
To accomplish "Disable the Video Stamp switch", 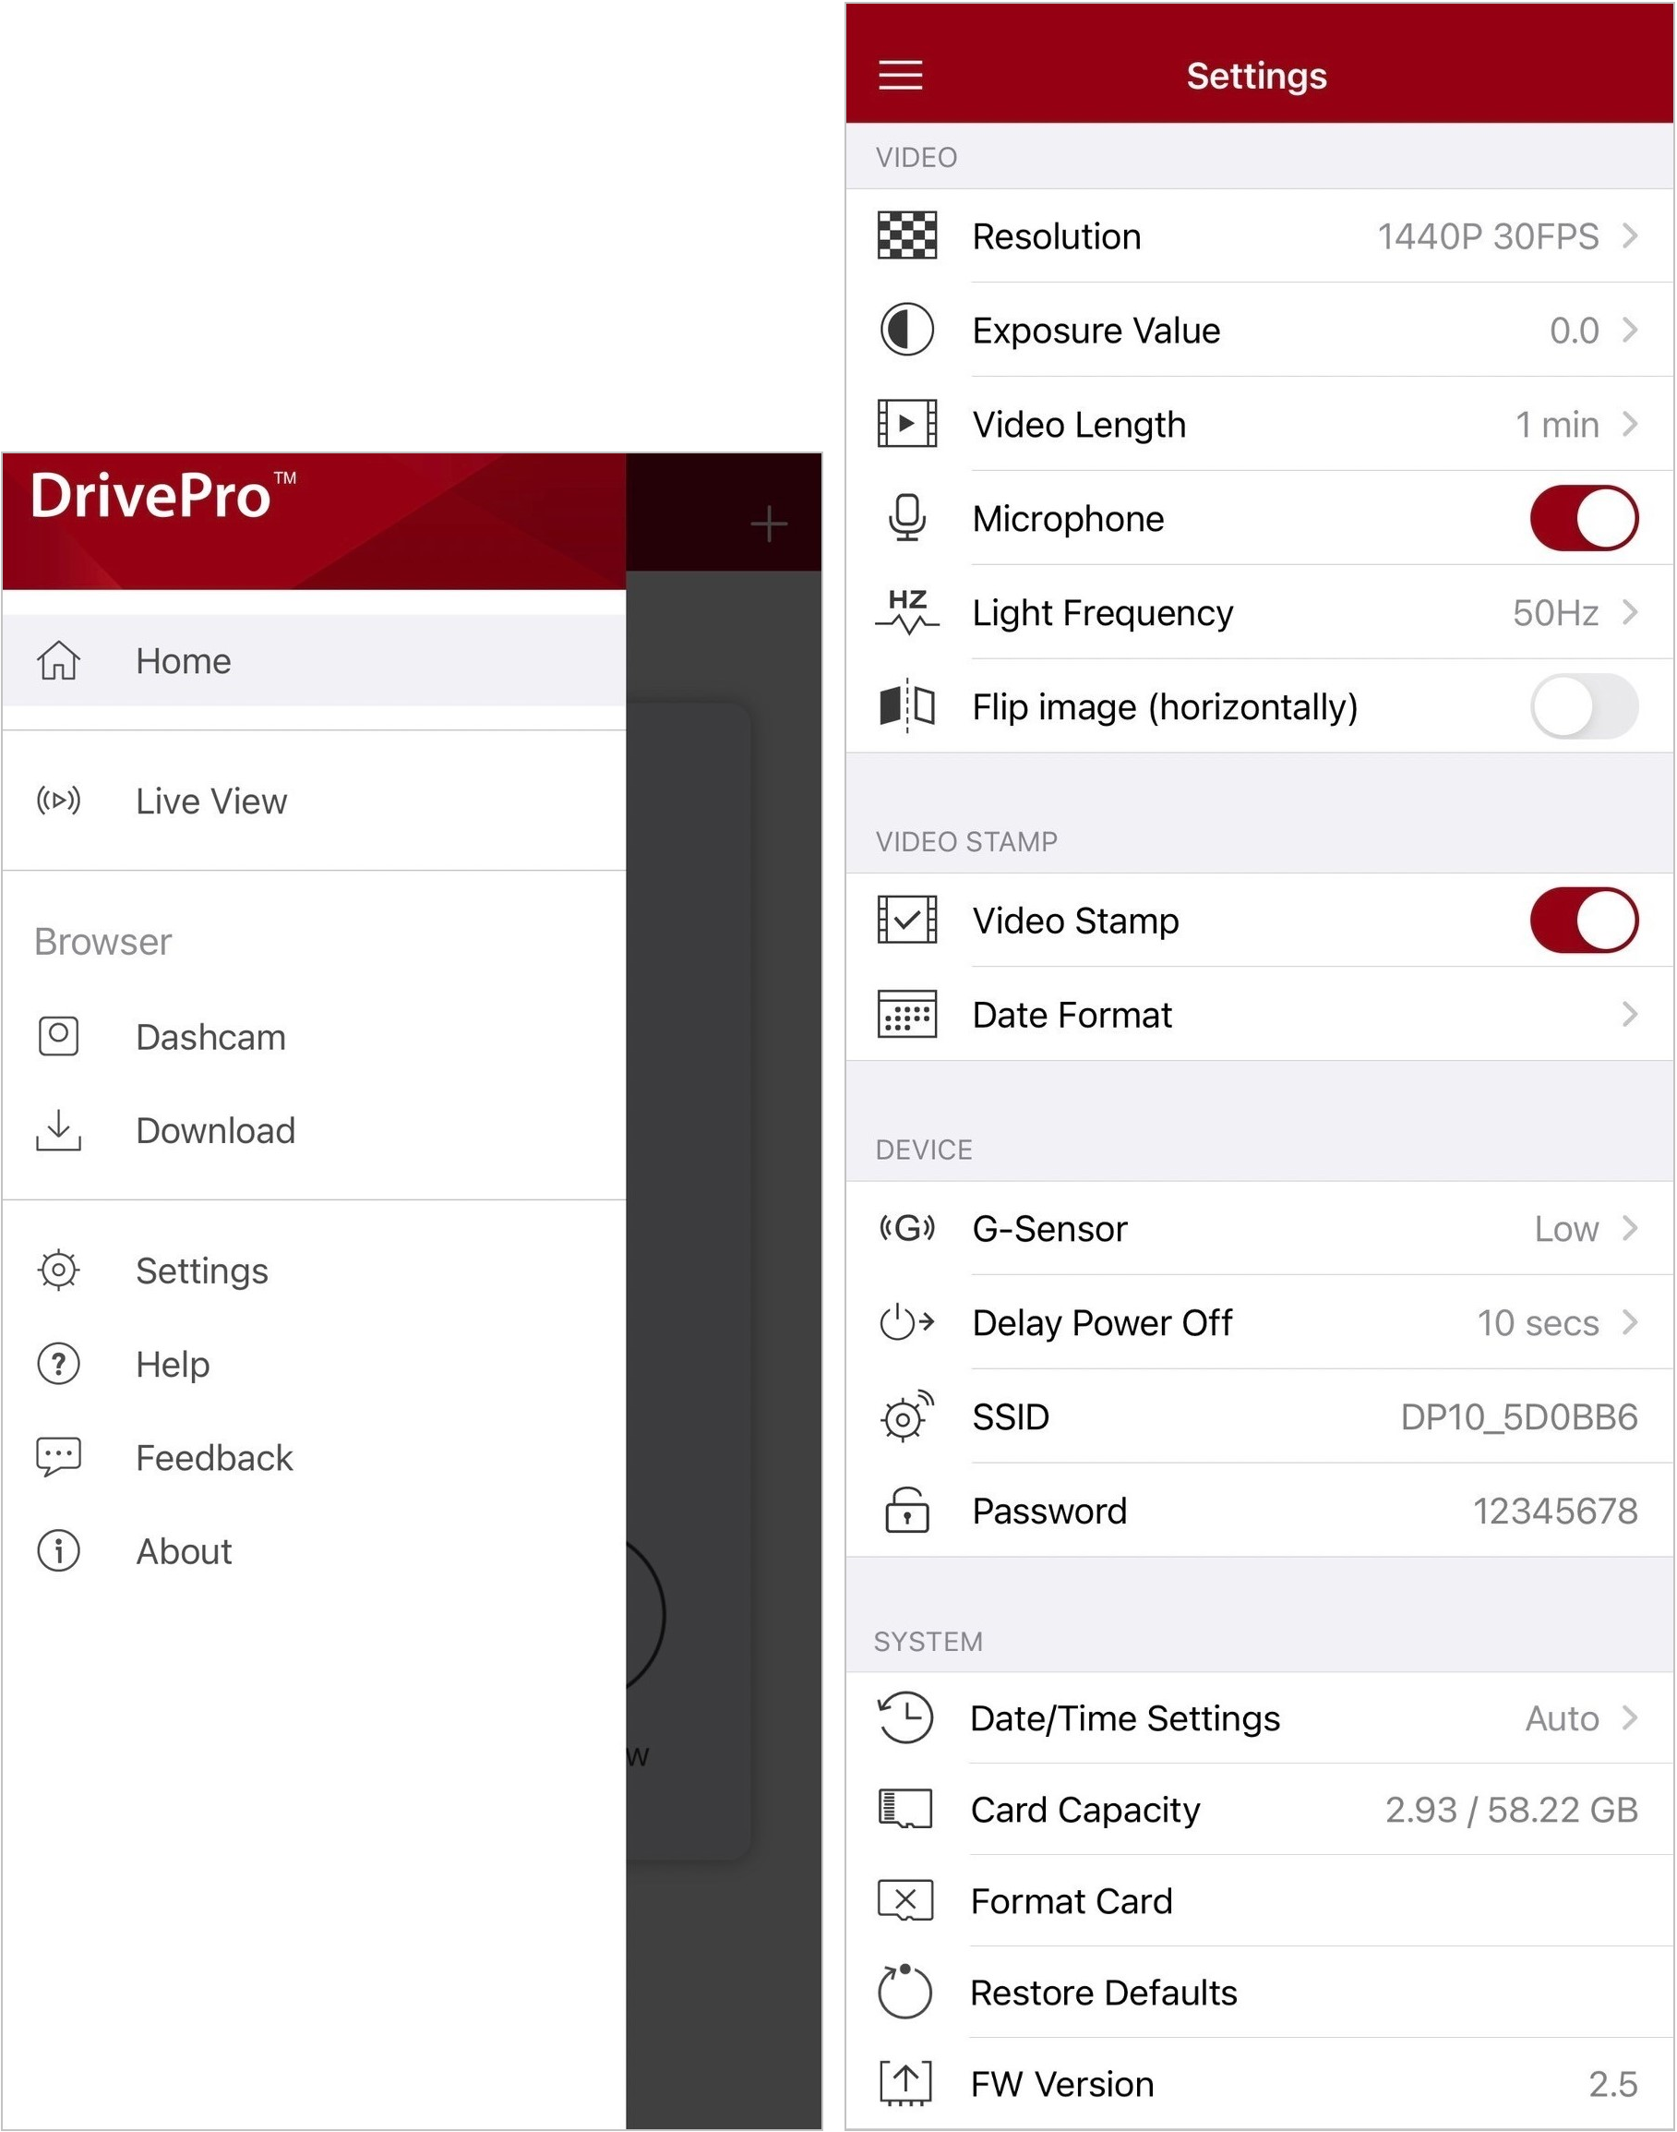I will pos(1584,921).
